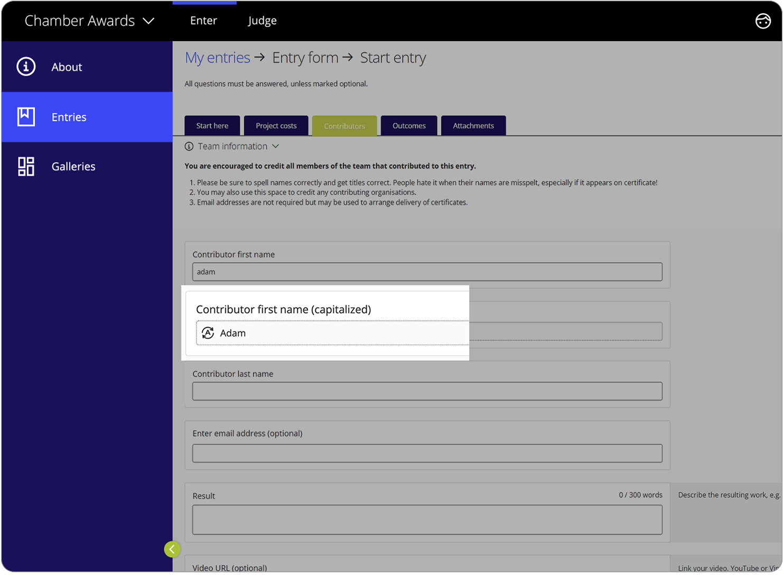This screenshot has height=575, width=783.
Task: Click the Contributor last name field
Action: point(427,391)
